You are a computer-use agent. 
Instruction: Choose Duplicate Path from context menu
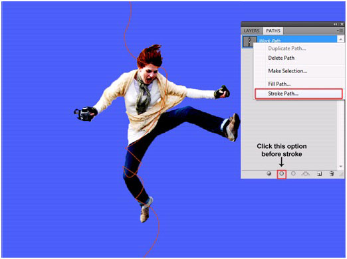tap(287, 48)
